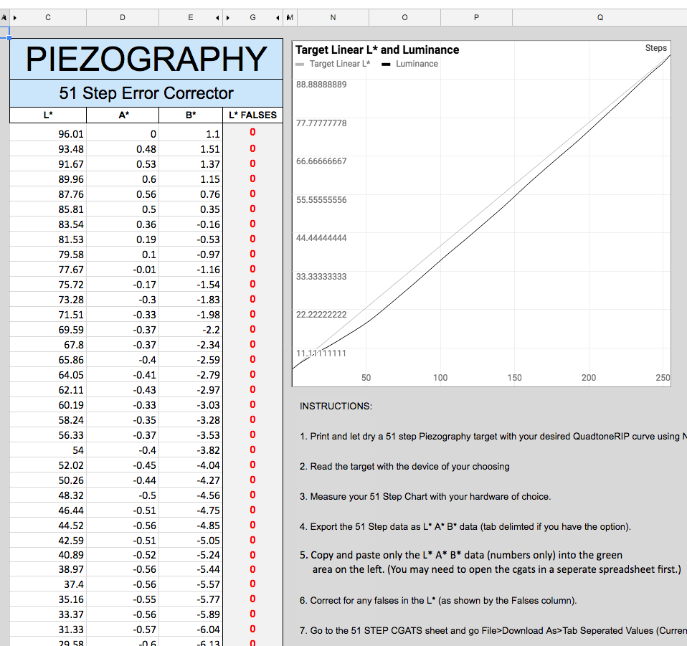
Task: Select the A* cell with value -0.01
Action: pyautogui.click(x=123, y=270)
